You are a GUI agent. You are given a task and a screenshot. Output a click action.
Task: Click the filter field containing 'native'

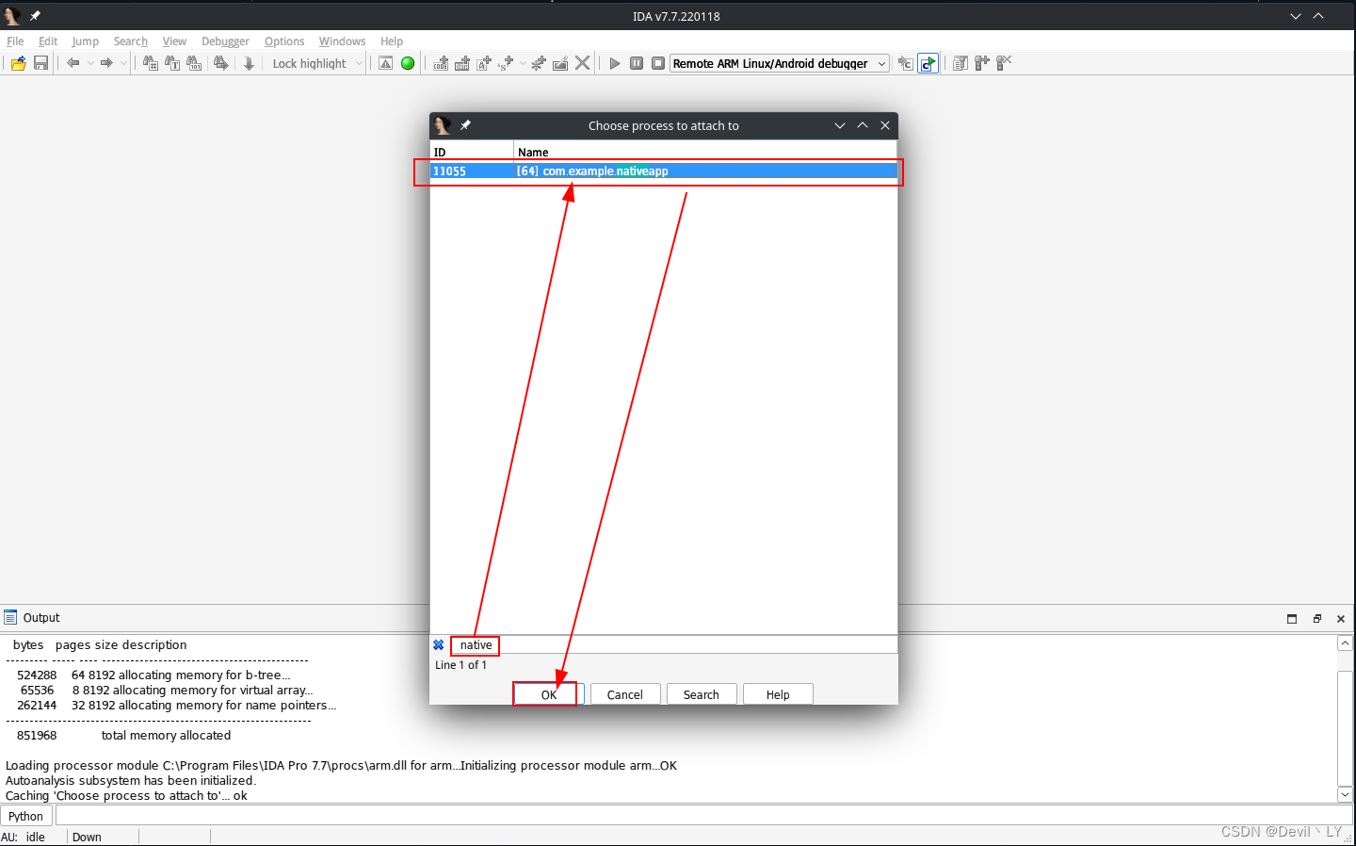click(x=673, y=645)
